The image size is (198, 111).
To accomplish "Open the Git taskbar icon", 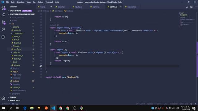I will coord(82,108).
